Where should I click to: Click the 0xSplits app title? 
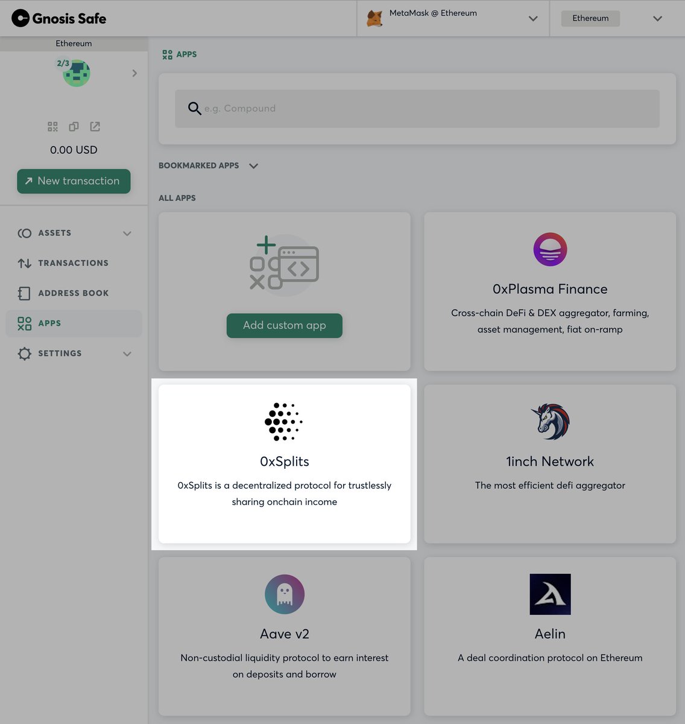[x=285, y=462]
